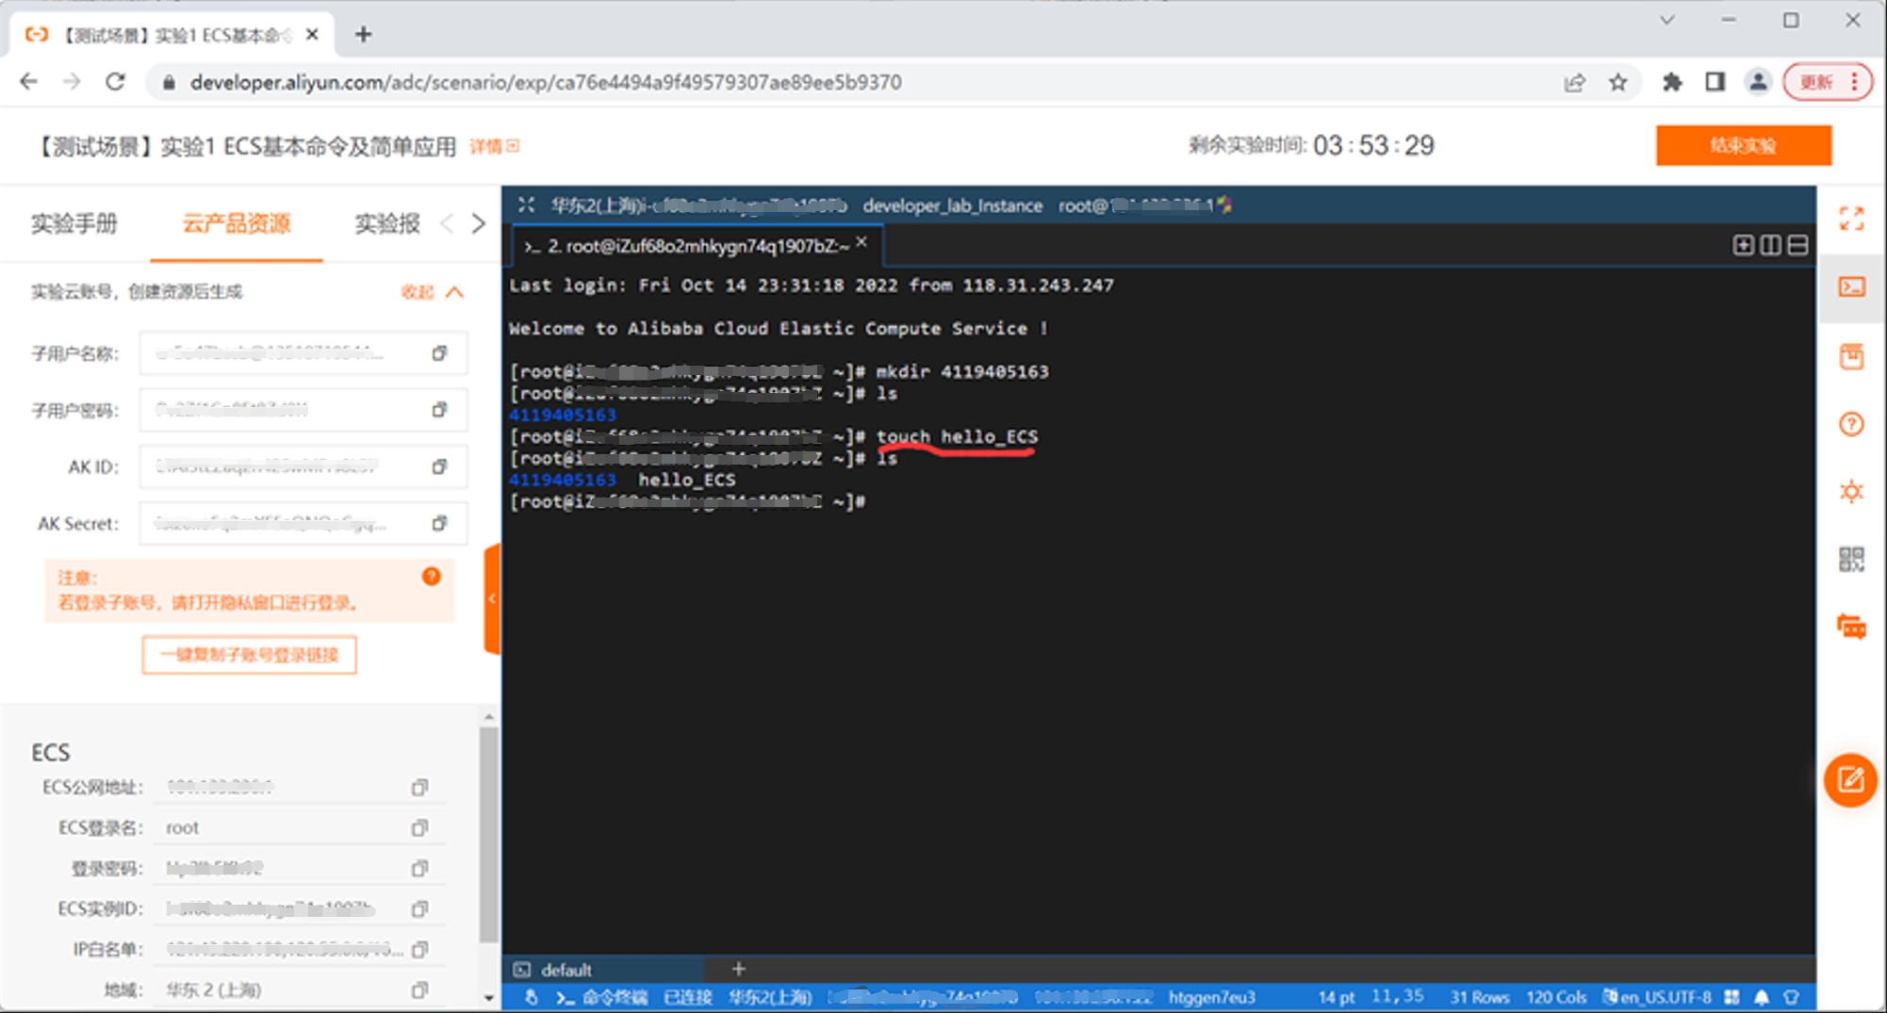Toggle fullscreen from the right sidebar
The image size is (1887, 1013).
tap(1851, 219)
